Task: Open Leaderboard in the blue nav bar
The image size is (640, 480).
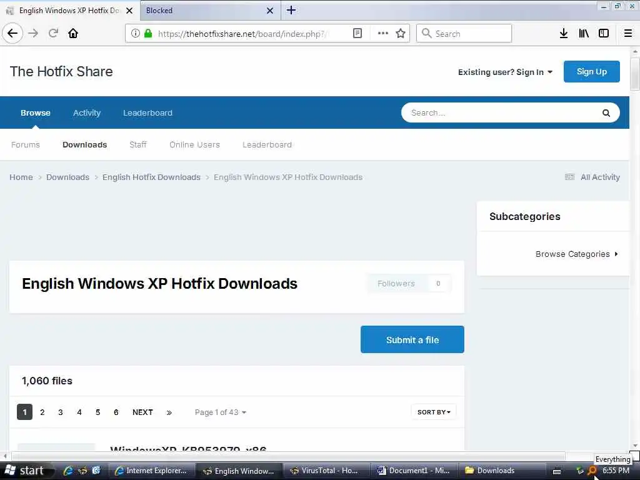Action: pyautogui.click(x=147, y=112)
